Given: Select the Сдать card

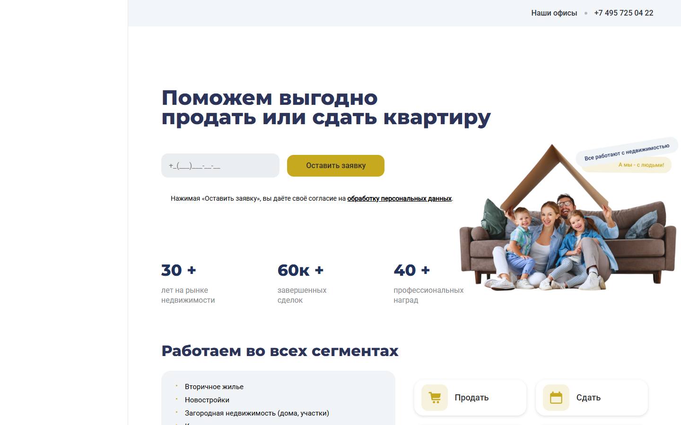Looking at the screenshot, I should pos(592,398).
